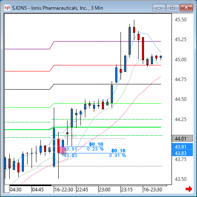This screenshot has height=197, width=197.
Task: Click the CQG chart app icon in title bar
Action: 7,8
